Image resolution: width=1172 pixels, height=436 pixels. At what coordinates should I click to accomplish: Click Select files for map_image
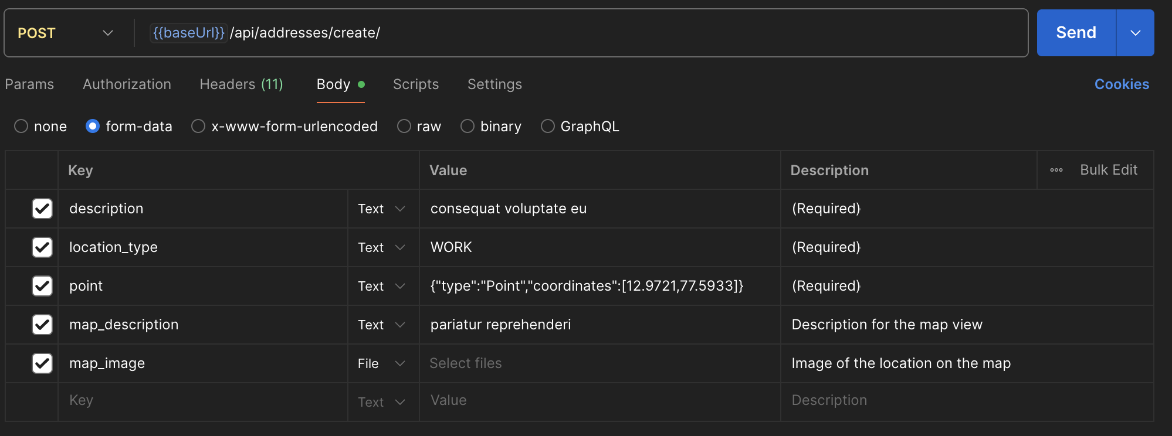tap(466, 363)
